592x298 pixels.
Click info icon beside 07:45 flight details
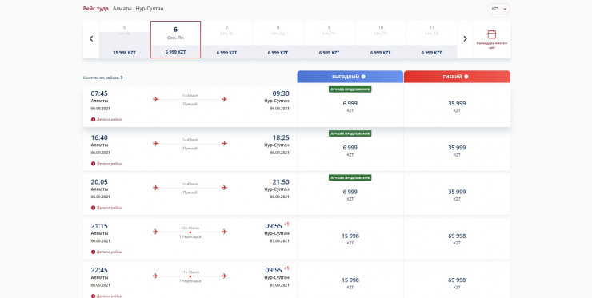point(93,119)
